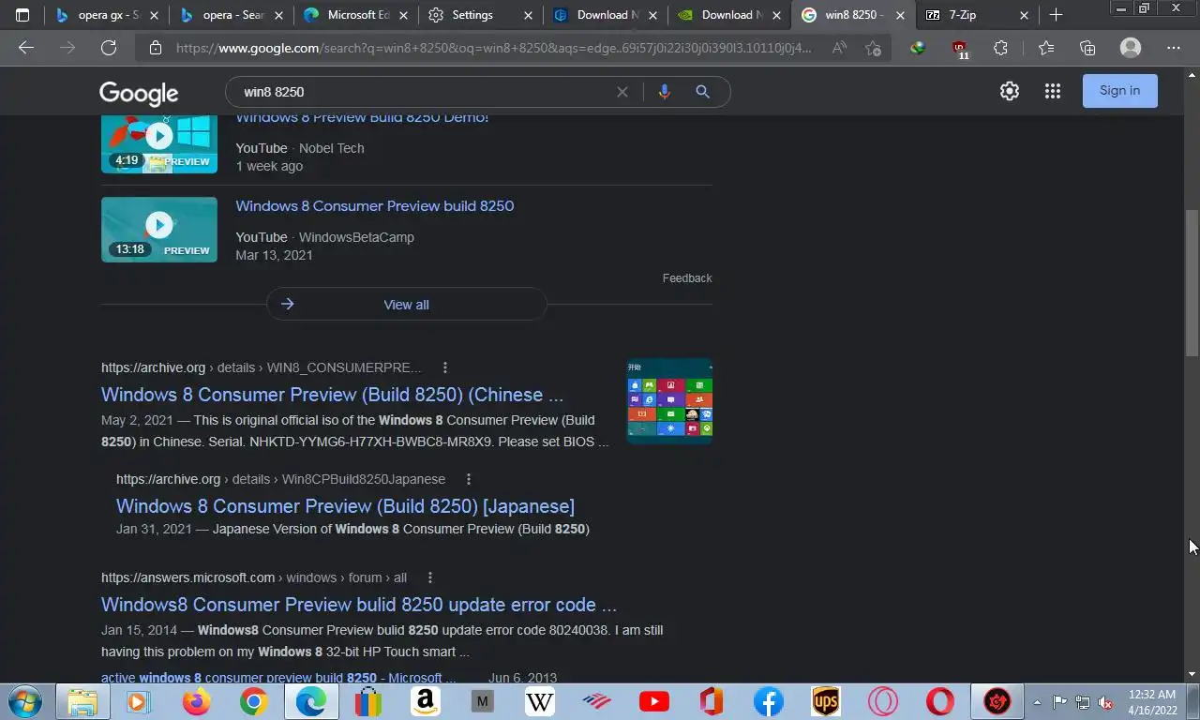
Task: Open the Favorites list
Action: click(x=1046, y=48)
